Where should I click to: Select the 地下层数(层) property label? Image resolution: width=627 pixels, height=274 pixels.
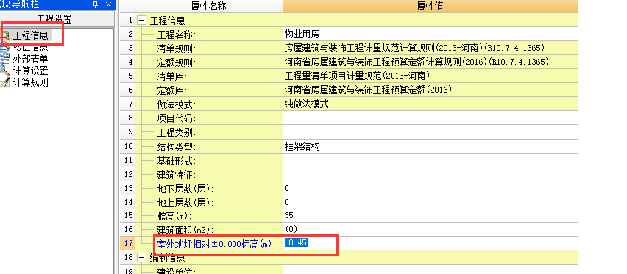pyautogui.click(x=185, y=189)
